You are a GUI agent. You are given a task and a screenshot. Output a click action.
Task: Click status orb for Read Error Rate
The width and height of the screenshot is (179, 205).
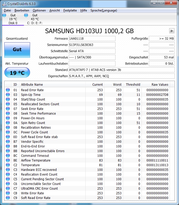pos(8,90)
